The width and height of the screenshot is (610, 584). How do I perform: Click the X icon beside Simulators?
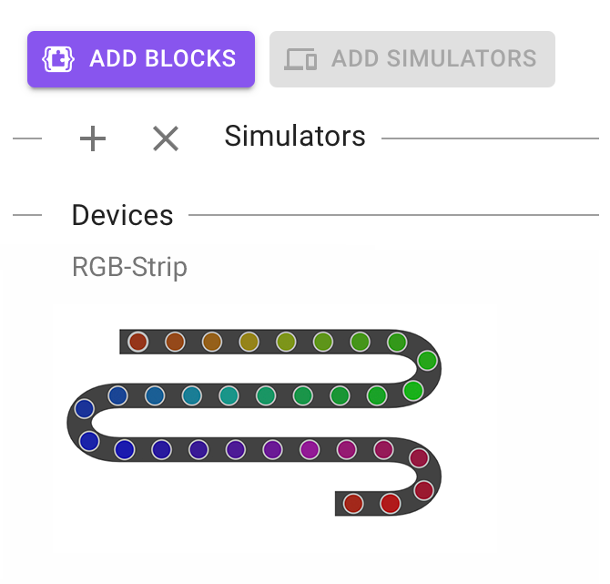point(166,138)
